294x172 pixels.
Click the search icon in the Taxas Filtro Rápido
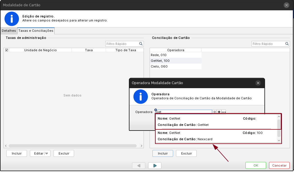coord(141,44)
